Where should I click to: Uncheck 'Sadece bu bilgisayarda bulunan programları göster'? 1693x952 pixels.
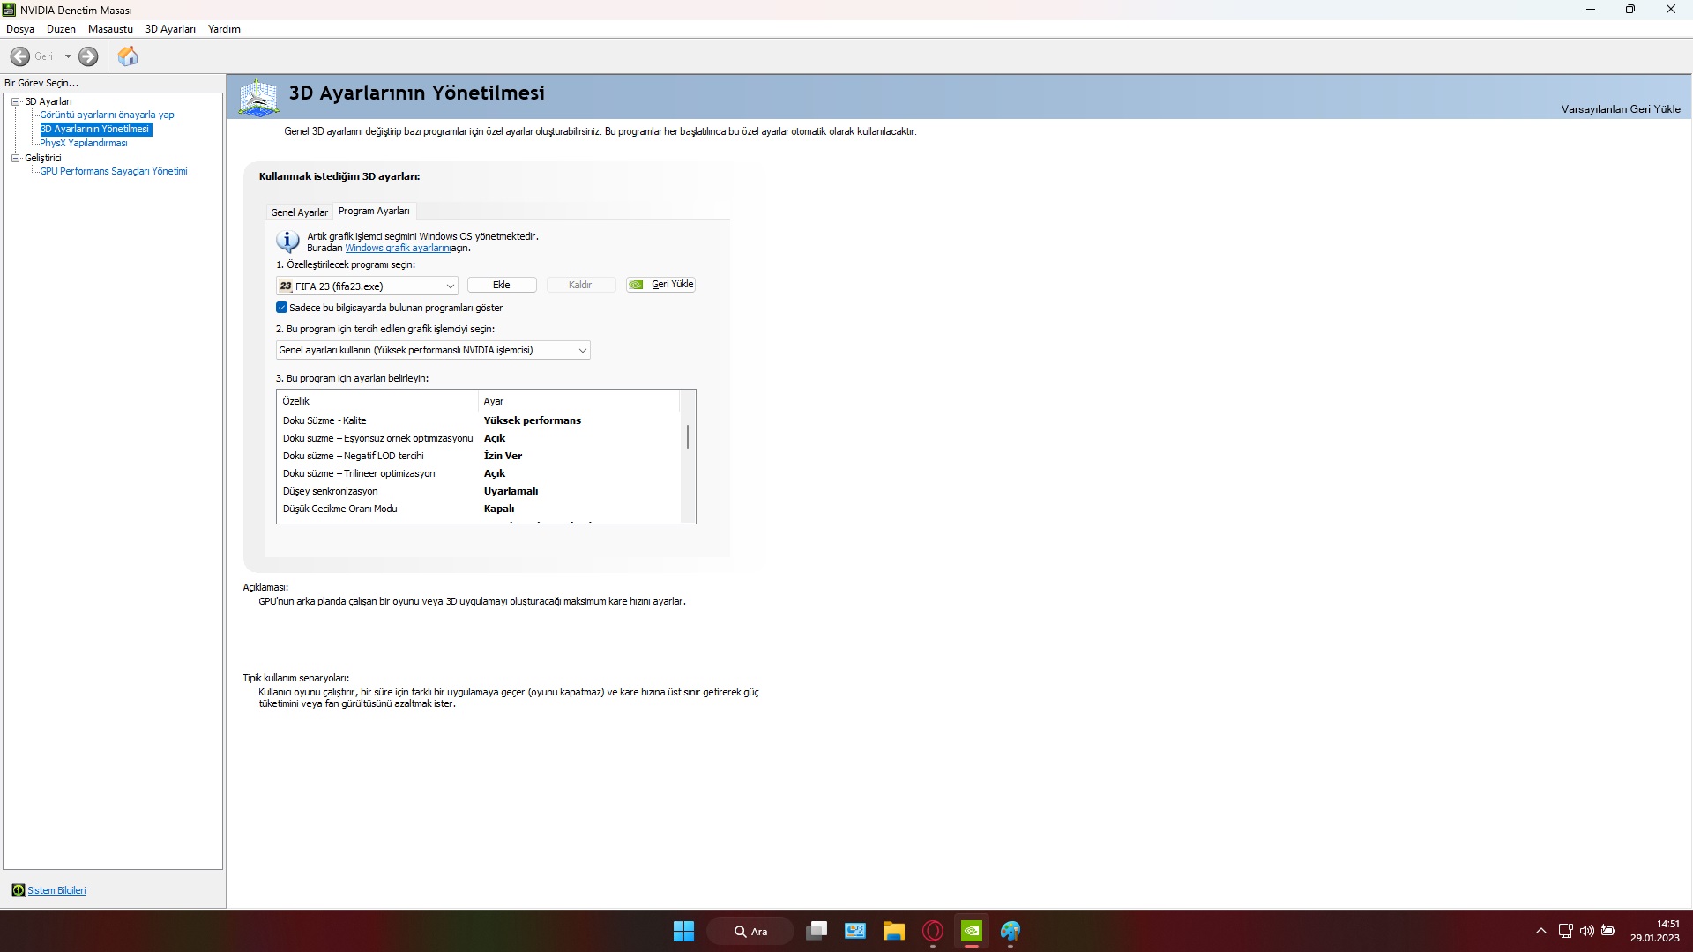coord(282,308)
